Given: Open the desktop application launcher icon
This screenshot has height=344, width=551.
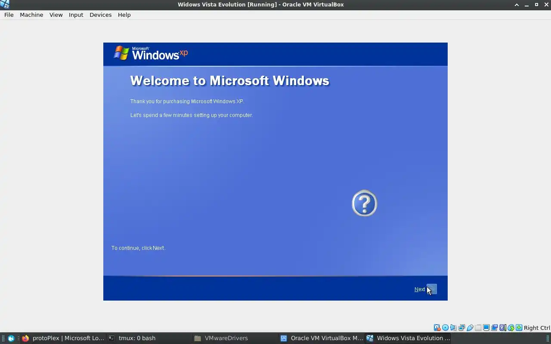Looking at the screenshot, I should point(11,338).
